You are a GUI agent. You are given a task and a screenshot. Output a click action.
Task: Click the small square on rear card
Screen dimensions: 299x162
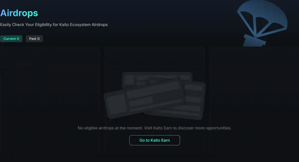point(129,80)
